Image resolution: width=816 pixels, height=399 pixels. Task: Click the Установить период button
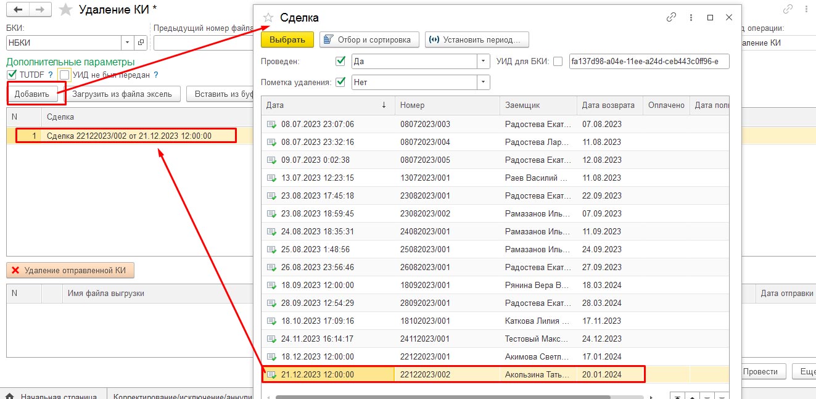coord(477,39)
